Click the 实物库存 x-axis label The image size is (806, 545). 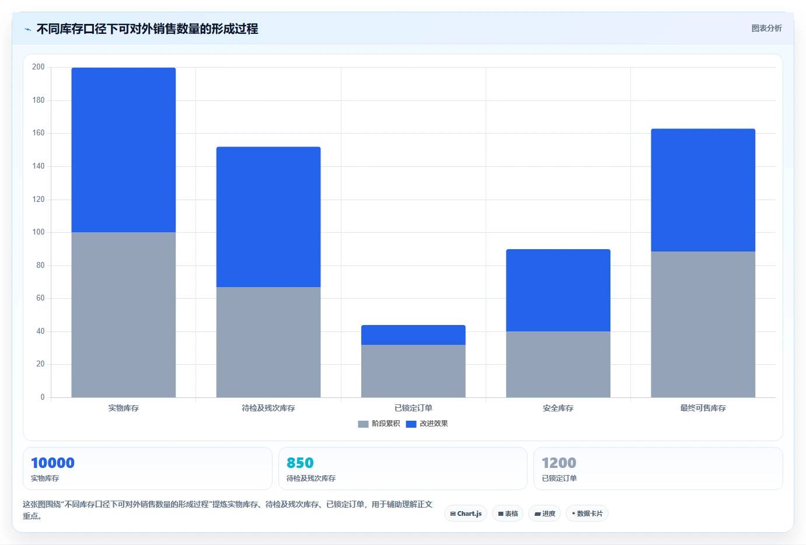click(124, 408)
